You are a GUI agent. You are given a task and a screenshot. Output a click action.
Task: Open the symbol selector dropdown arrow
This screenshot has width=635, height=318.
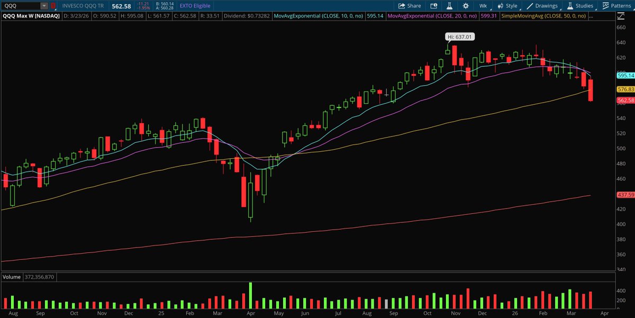[45, 5]
